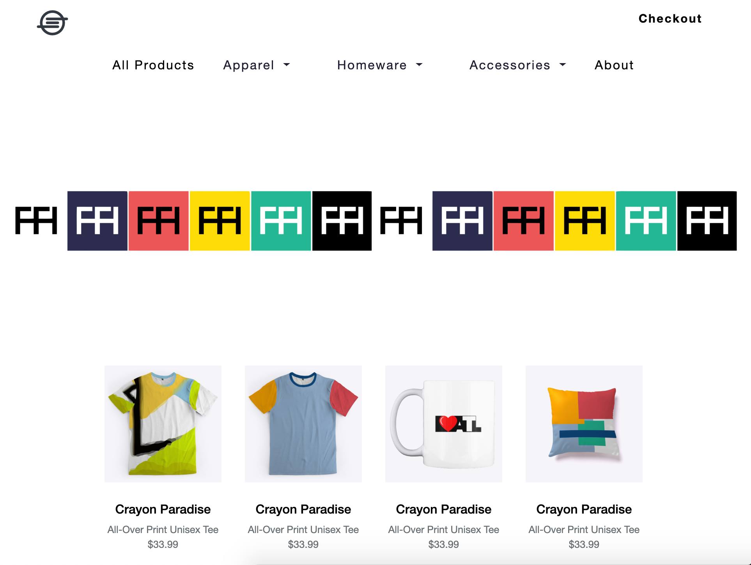The image size is (751, 565).
Task: Click the last black FFI tile on right
Action: (707, 221)
